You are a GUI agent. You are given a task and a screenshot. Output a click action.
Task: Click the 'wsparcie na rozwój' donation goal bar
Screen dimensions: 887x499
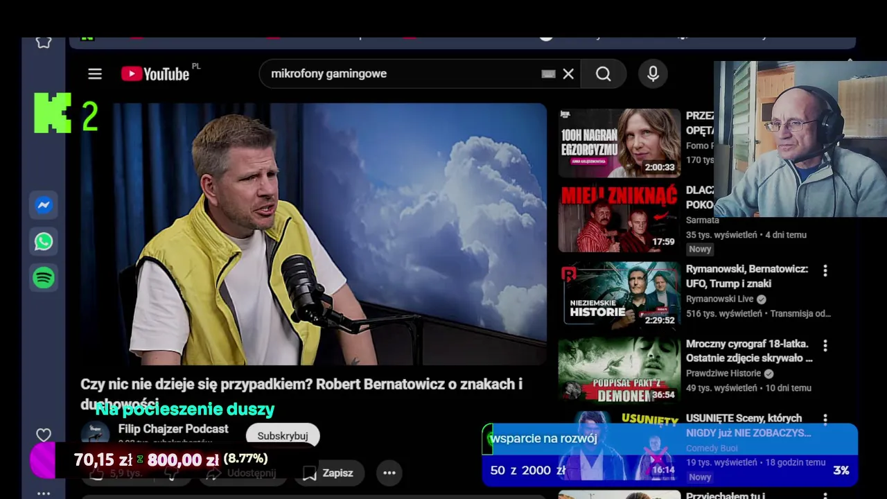point(669,455)
